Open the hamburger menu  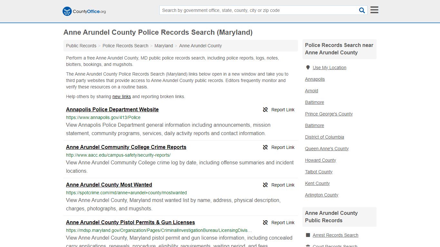[374, 10]
